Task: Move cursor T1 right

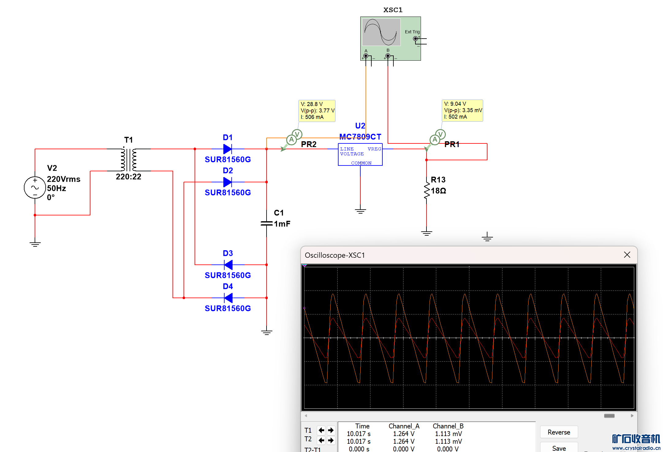Action: 331,430
